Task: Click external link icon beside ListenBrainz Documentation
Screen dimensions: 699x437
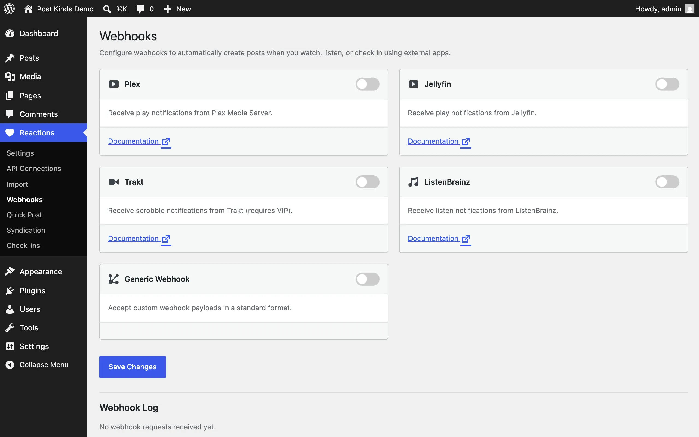Action: (466, 239)
